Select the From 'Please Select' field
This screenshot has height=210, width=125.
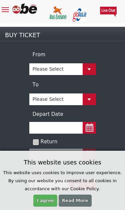pos(56,69)
